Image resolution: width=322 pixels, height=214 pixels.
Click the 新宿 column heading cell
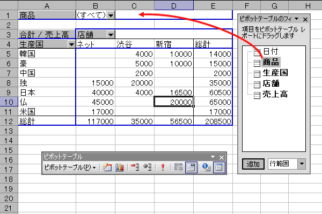(174, 44)
